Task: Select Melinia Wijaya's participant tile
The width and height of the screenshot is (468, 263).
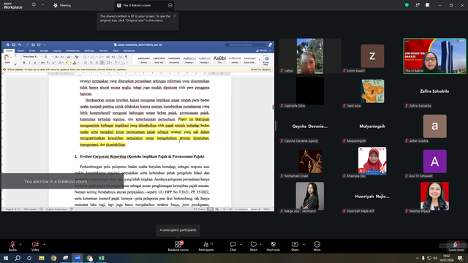Action: click(434, 197)
